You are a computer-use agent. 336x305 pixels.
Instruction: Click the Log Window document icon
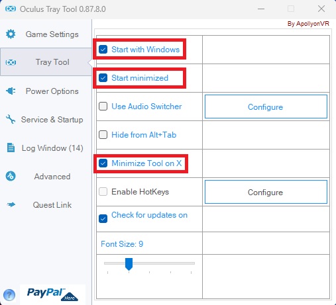point(11,148)
